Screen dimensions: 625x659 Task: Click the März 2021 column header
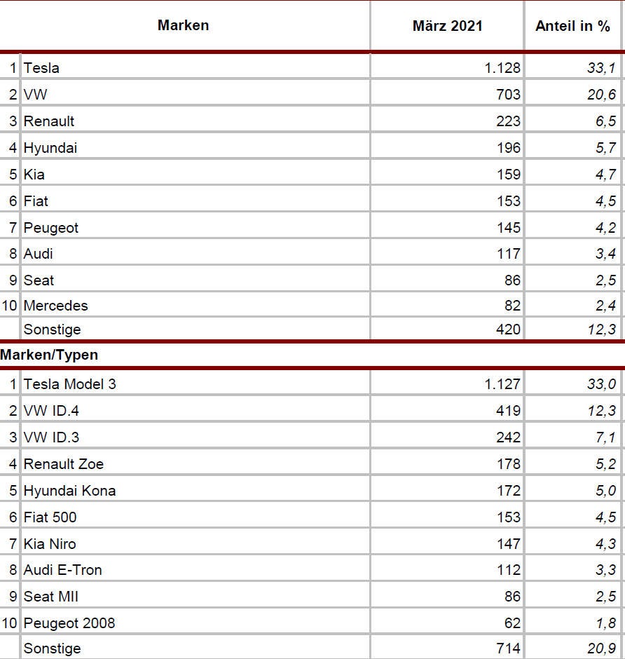pyautogui.click(x=447, y=27)
